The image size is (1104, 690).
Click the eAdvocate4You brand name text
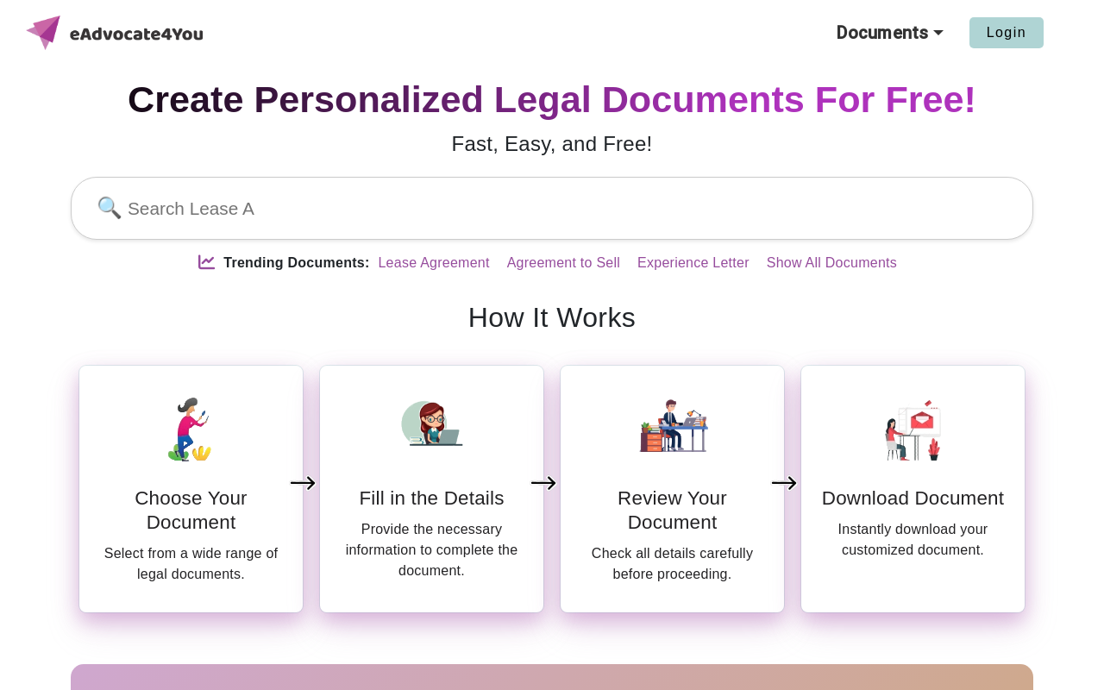136,34
